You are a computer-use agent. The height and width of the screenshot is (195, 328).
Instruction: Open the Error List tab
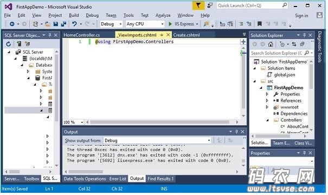pyautogui.click(x=118, y=179)
